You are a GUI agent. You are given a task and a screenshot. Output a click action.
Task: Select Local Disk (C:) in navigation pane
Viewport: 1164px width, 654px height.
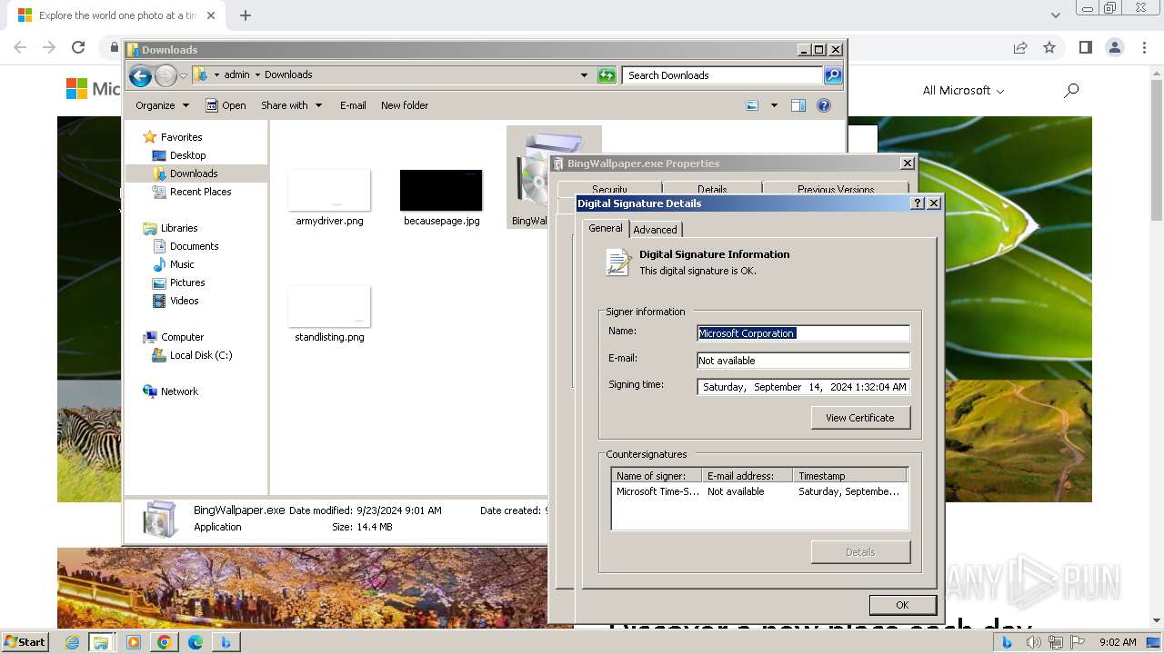point(201,355)
